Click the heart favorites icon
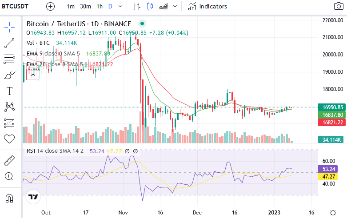 point(9,139)
